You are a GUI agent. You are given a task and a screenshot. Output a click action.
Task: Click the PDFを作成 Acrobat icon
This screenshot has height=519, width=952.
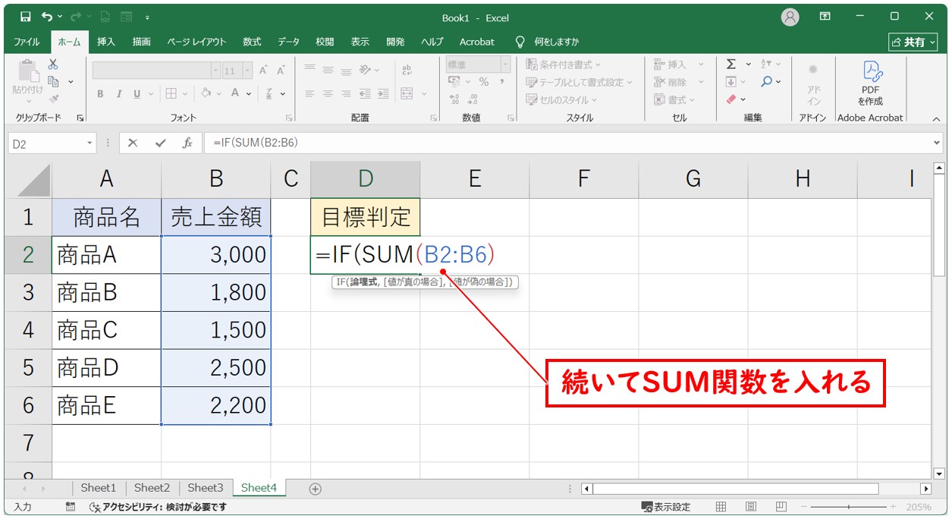coord(870,82)
